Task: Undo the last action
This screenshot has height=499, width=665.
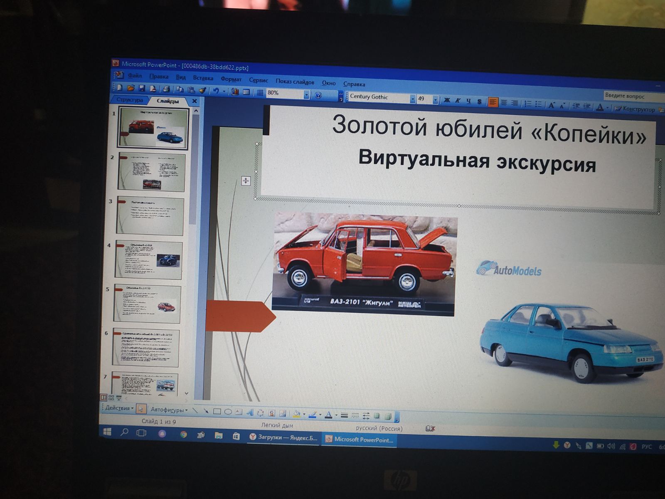Action: tap(216, 91)
